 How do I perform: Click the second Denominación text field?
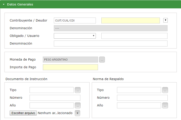click(x=110, y=43)
